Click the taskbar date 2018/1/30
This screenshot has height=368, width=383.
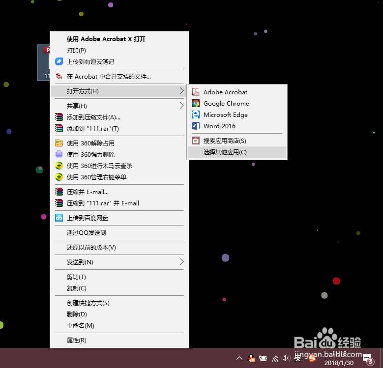point(339,363)
